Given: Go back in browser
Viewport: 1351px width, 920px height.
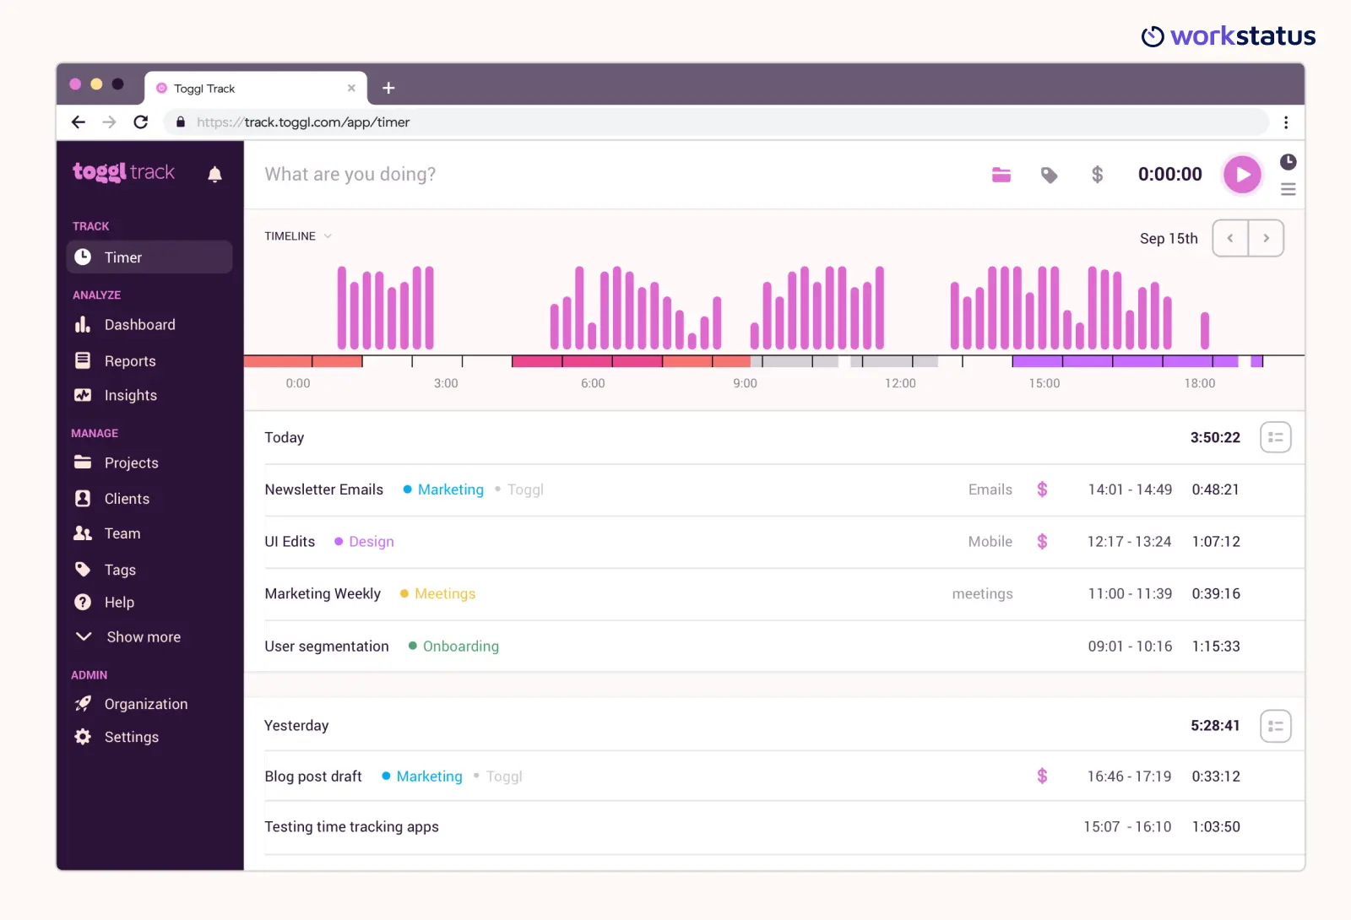Looking at the screenshot, I should pos(79,122).
